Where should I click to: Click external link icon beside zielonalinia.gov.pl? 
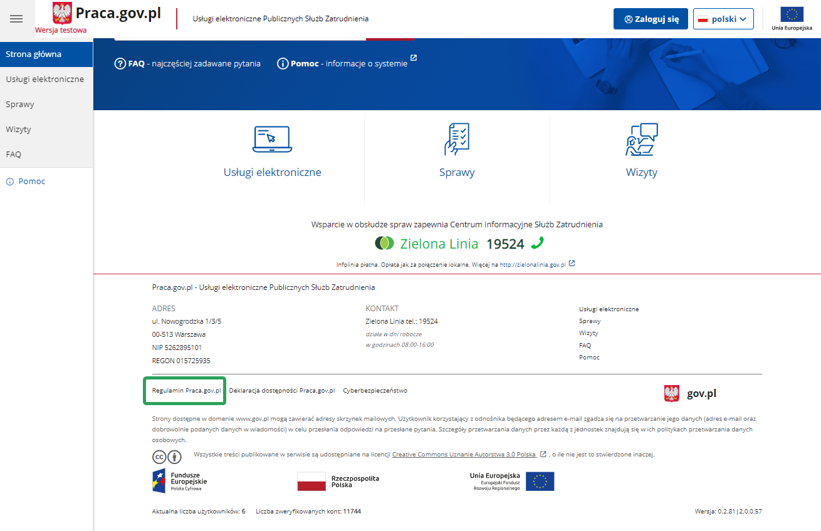pyautogui.click(x=572, y=264)
